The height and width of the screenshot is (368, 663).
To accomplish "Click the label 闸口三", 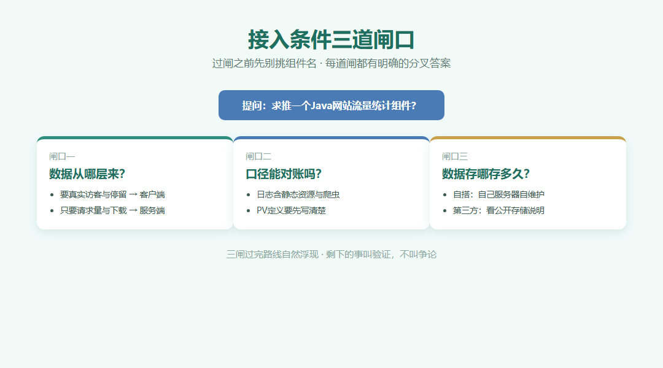I will pos(455,157).
